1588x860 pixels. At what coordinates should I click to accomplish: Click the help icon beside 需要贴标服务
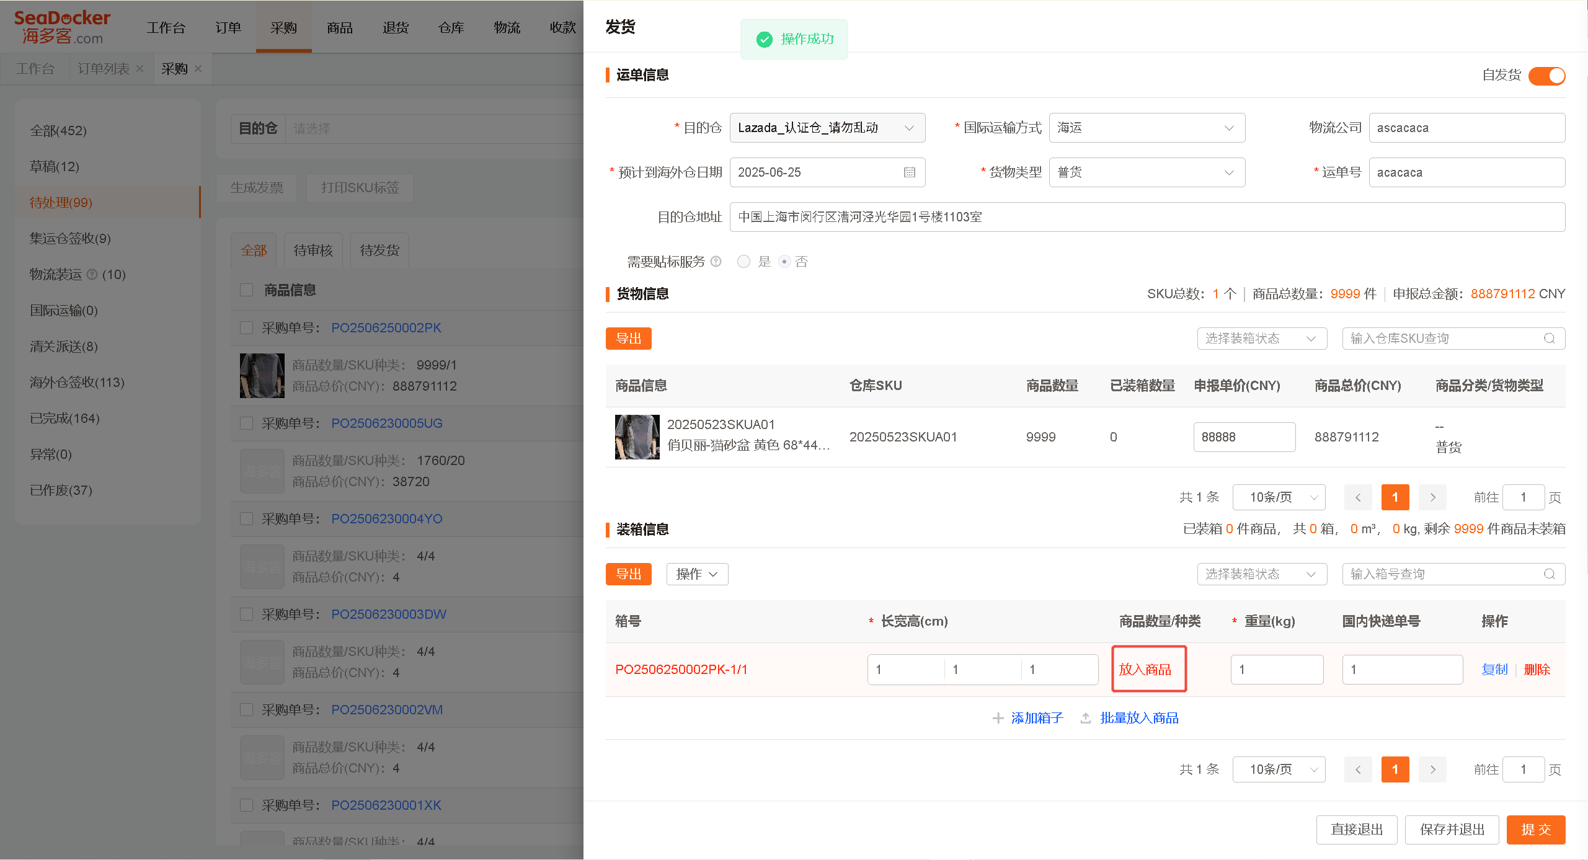pos(716,262)
